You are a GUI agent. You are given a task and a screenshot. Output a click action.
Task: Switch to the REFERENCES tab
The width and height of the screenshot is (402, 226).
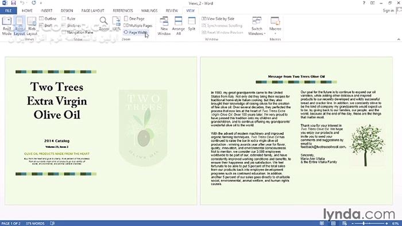point(123,10)
